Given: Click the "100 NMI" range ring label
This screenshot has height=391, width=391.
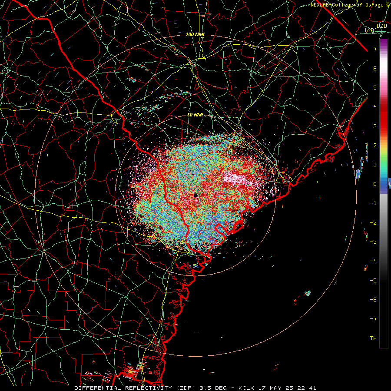Looking at the screenshot, I should pos(195,34).
